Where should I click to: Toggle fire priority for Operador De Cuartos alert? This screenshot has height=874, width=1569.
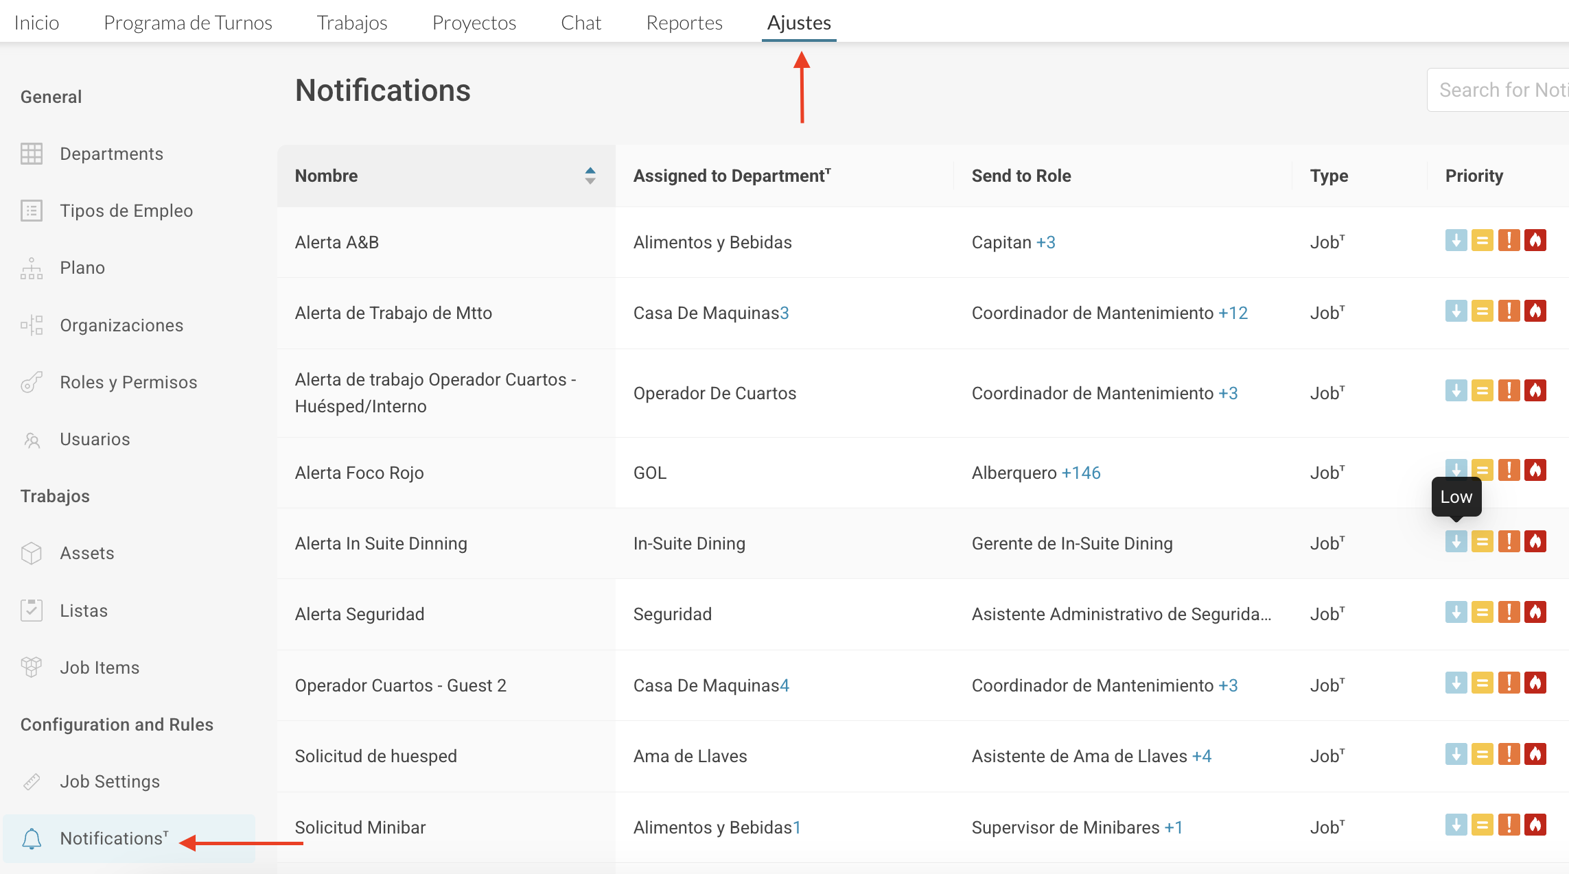[1535, 391]
